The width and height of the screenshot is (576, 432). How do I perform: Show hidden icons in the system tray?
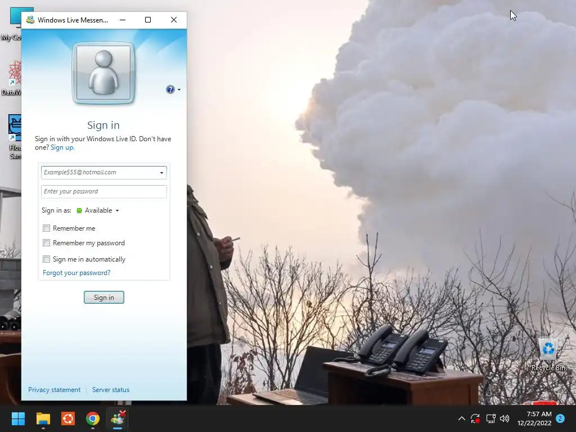click(x=462, y=418)
